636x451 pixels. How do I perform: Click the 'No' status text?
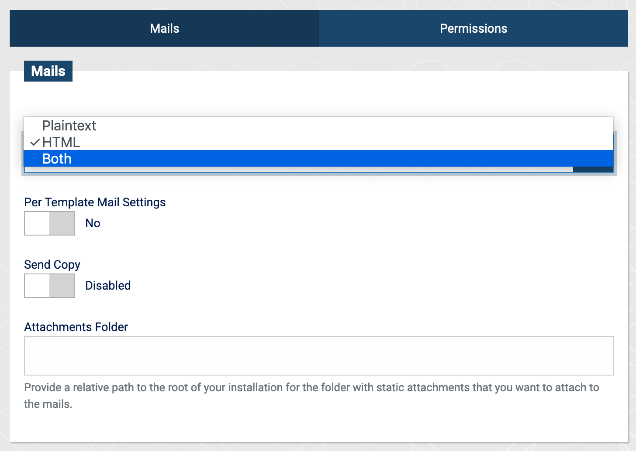(93, 223)
